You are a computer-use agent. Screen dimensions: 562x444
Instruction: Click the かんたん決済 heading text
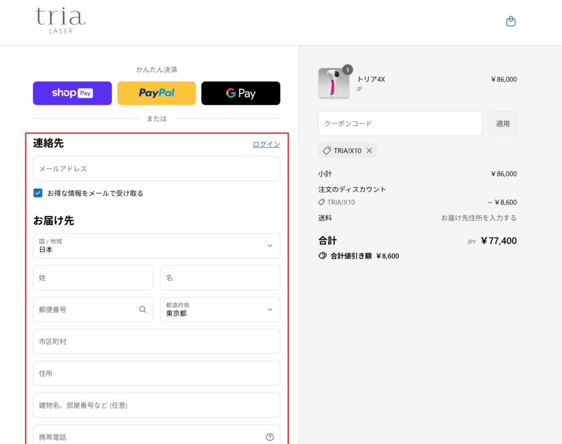(156, 70)
